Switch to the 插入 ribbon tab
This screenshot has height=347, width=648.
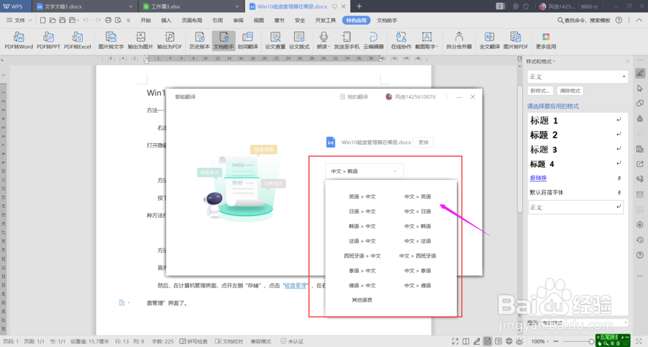166,20
